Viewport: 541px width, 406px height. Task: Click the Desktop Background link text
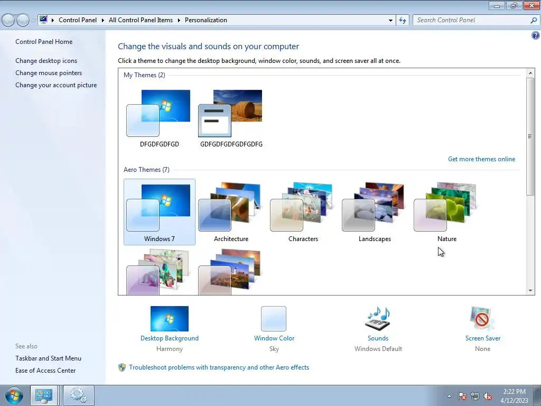(x=170, y=338)
